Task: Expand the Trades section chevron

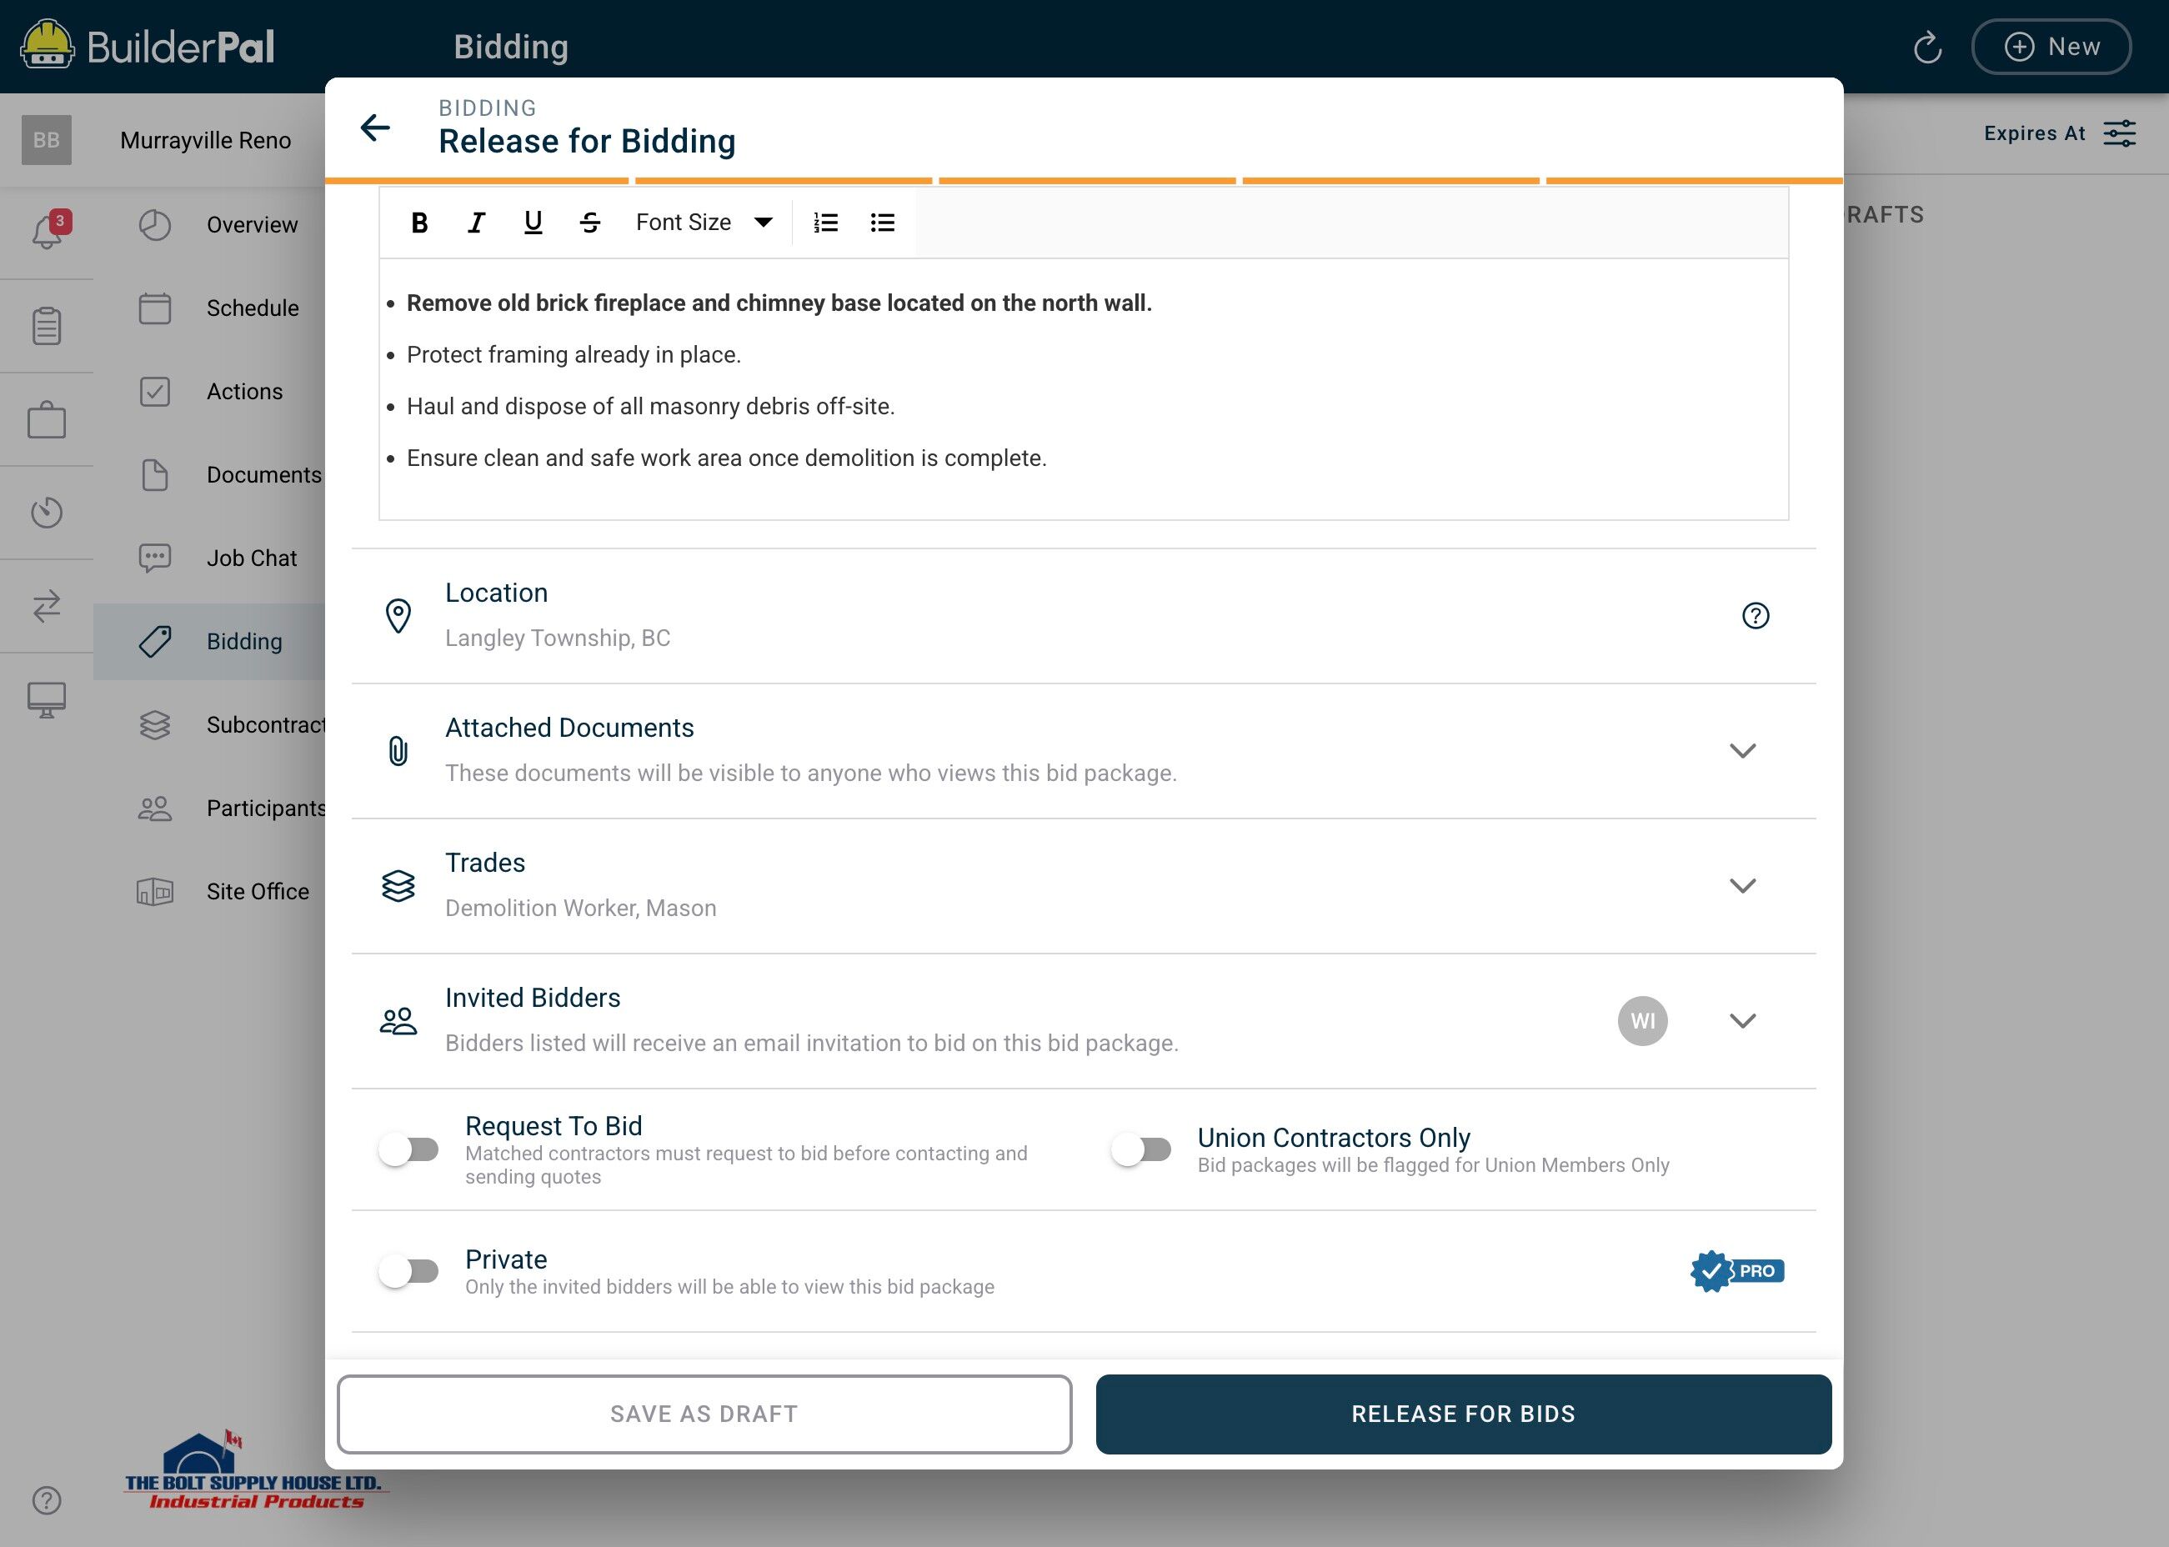Action: [1742, 886]
